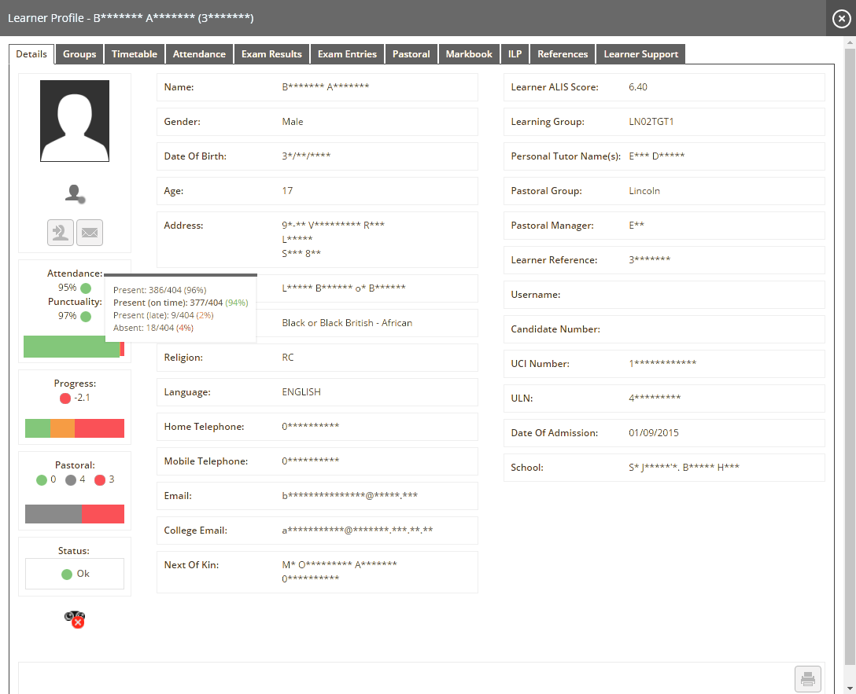The image size is (856, 694).
Task: Click the green attendance indicator dot
Action: click(x=86, y=288)
